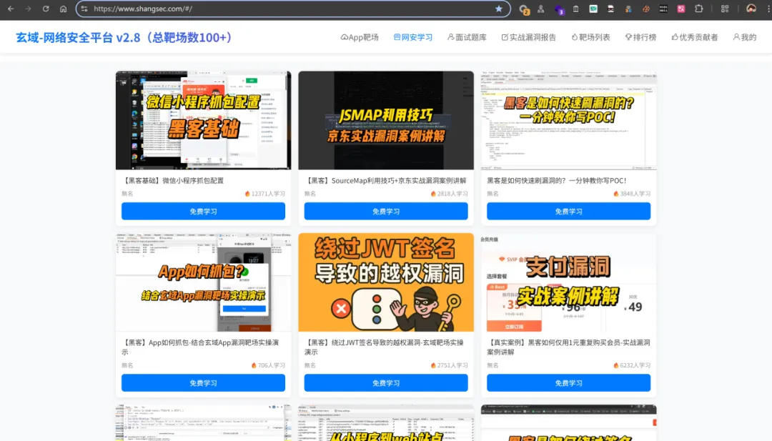Image resolution: width=772 pixels, height=441 pixels.
Task: Open the browser home icon
Action: (x=63, y=9)
